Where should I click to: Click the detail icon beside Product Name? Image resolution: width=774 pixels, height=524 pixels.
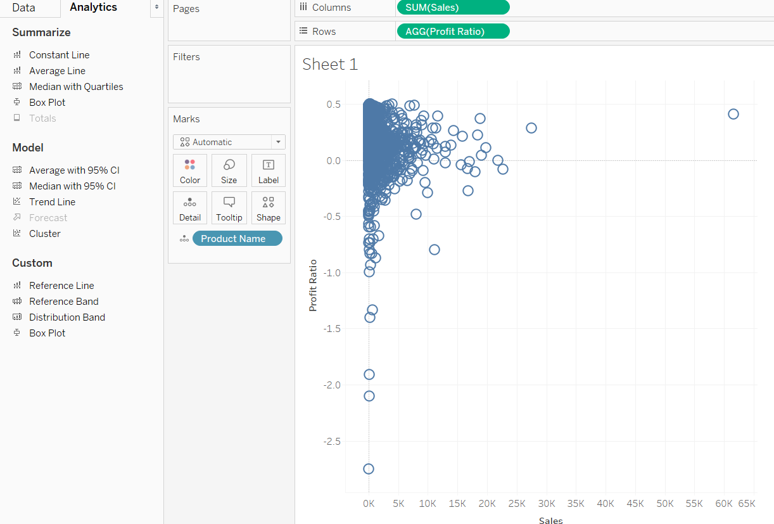point(184,239)
